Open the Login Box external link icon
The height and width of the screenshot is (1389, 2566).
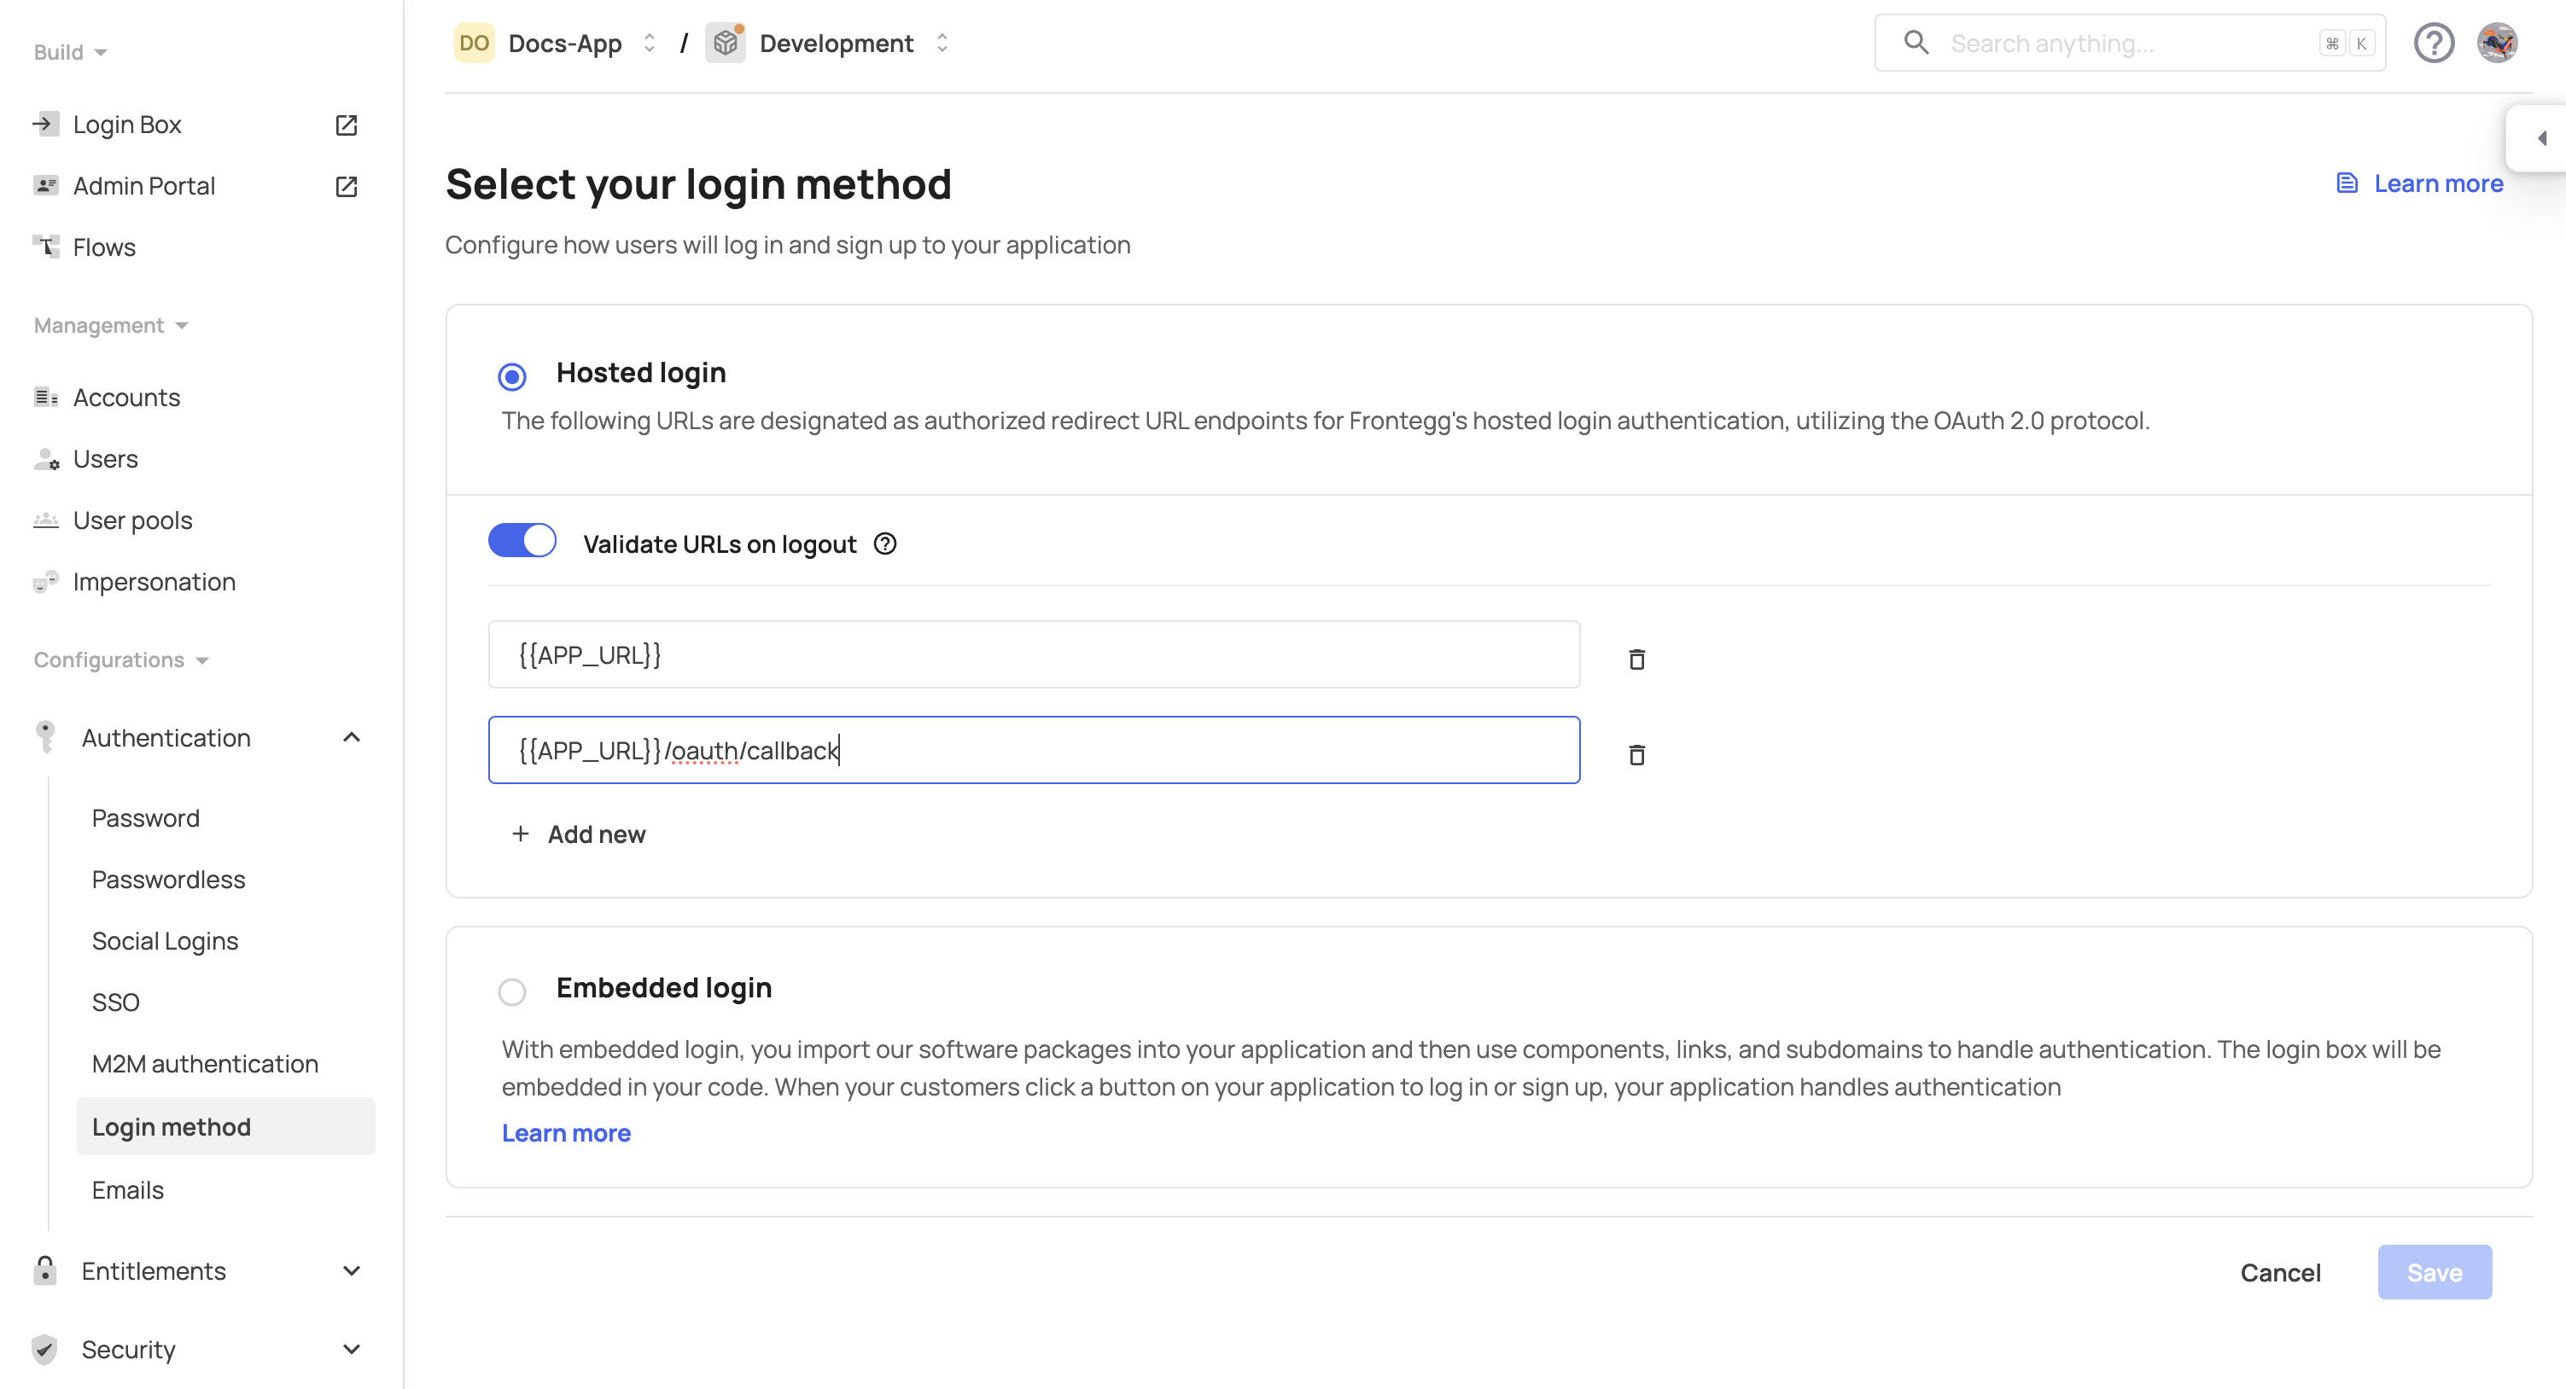tap(346, 125)
